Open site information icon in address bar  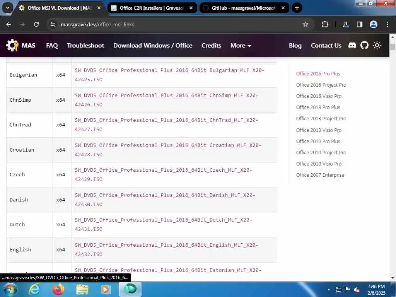point(53,24)
